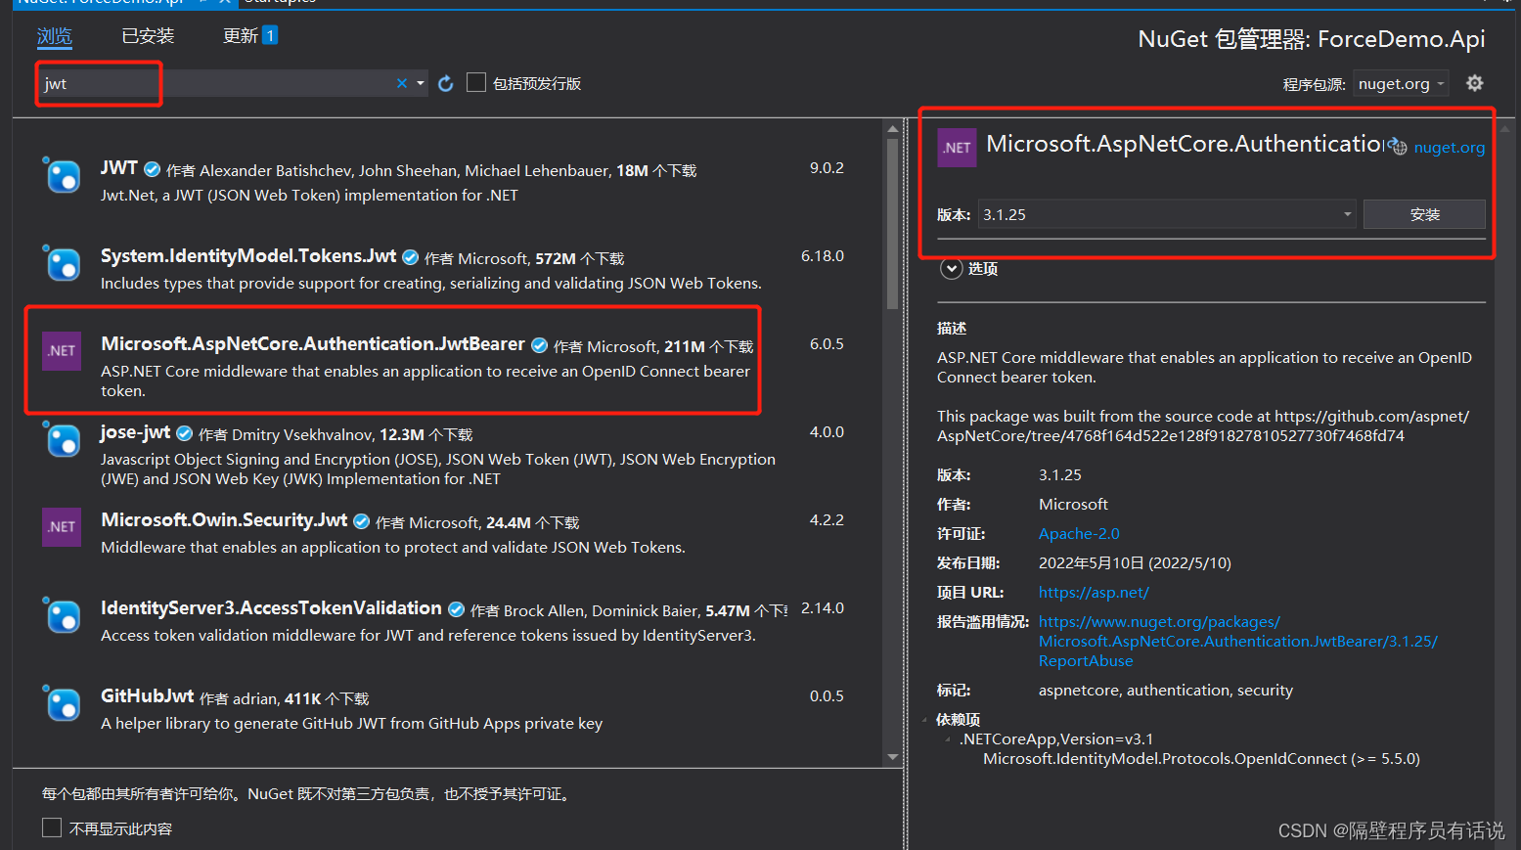Click publish date 2022年5月10日

[x=1135, y=563]
